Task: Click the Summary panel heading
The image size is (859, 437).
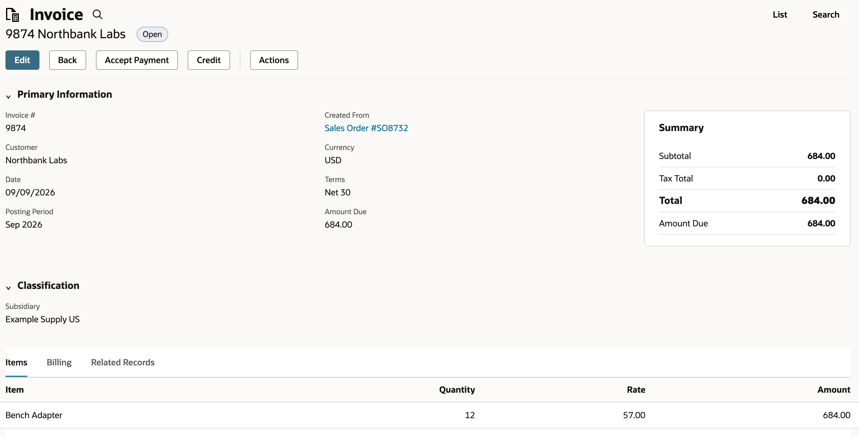Action: (x=681, y=128)
